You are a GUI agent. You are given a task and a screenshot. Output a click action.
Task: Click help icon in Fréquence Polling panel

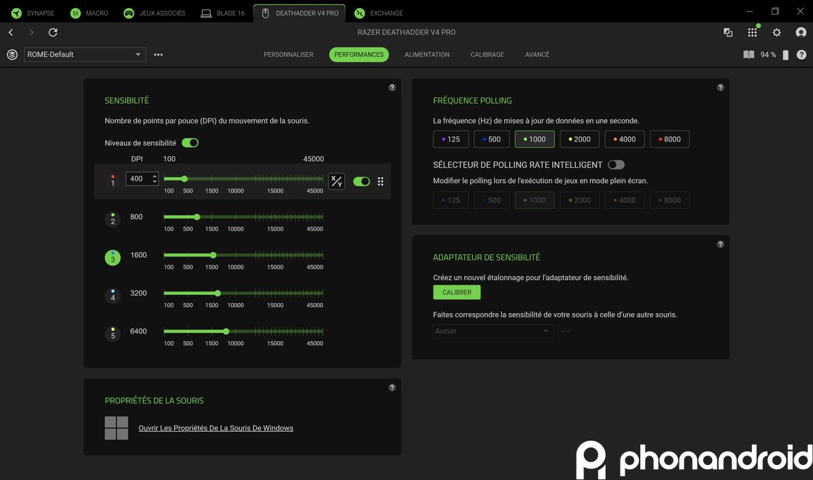tap(720, 87)
